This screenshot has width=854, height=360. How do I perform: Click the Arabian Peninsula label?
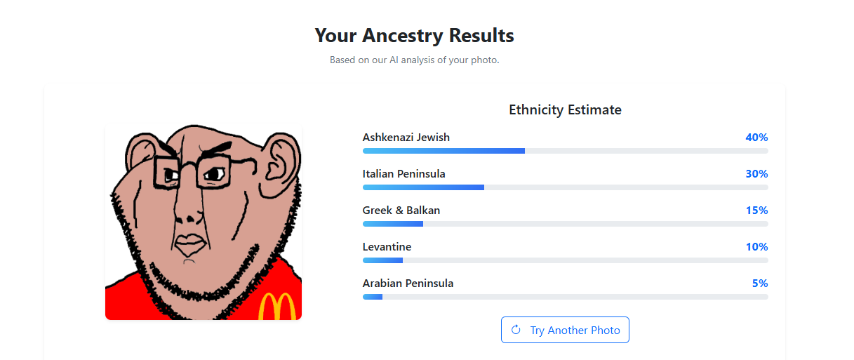point(408,284)
